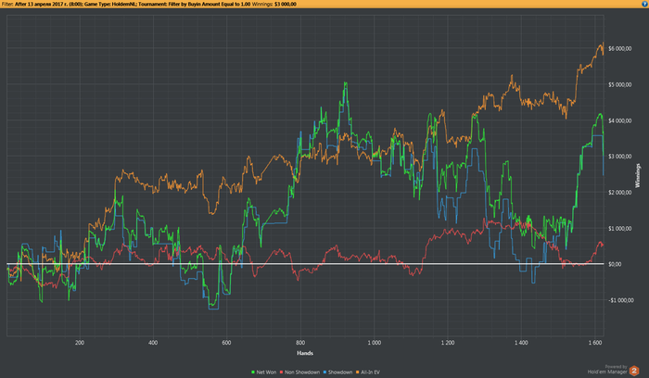Click the $1 000,00 y-axis label
Image resolution: width=649 pixels, height=378 pixels.
[x=620, y=228]
